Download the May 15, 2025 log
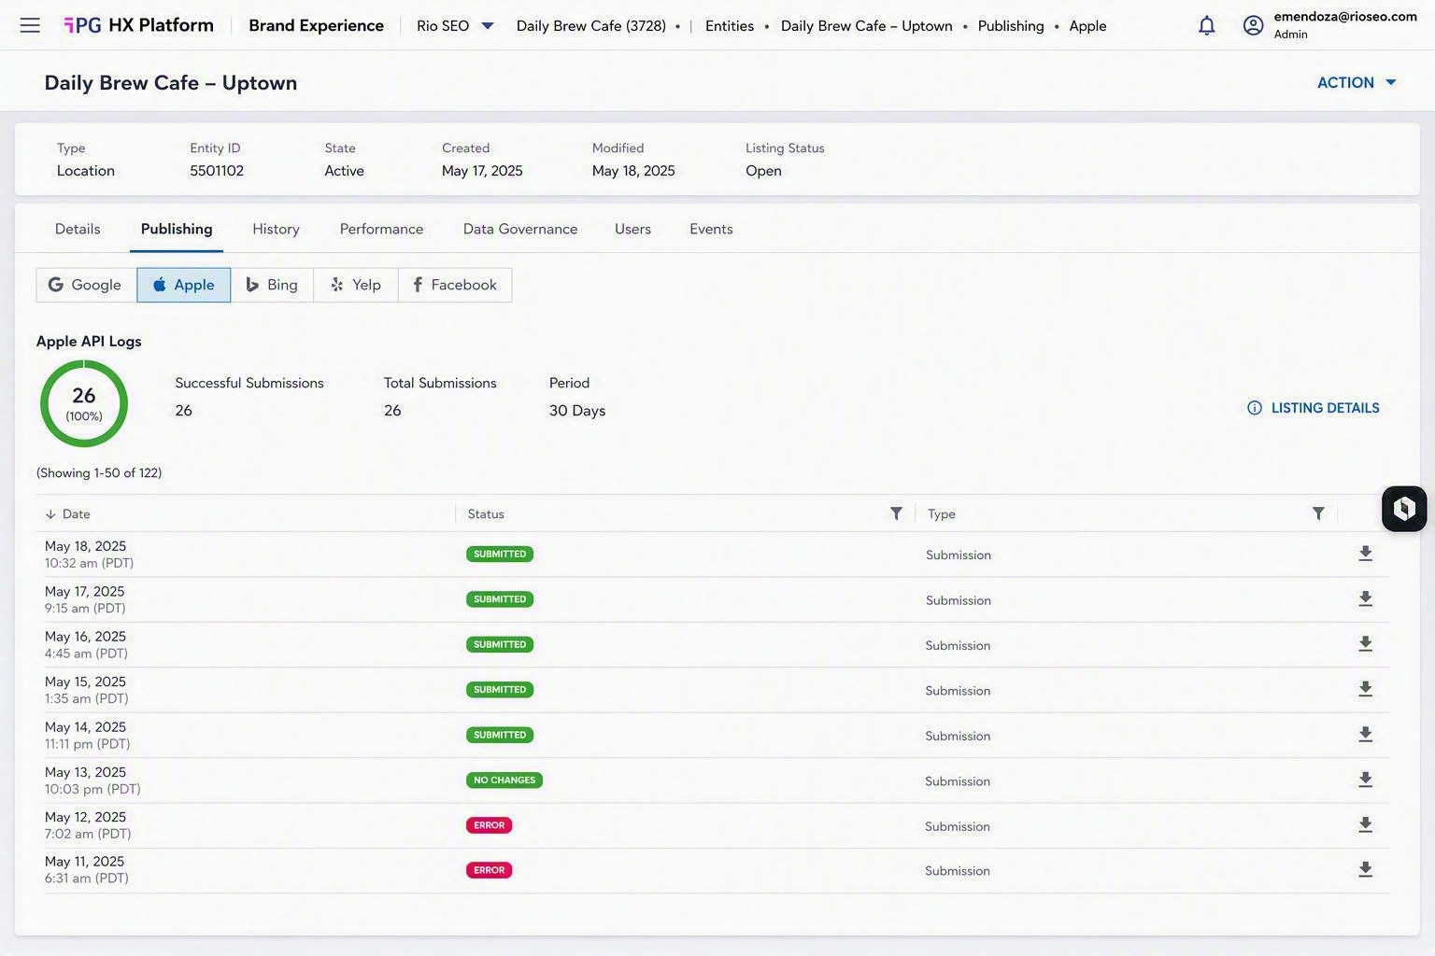The width and height of the screenshot is (1435, 956). [x=1365, y=689]
